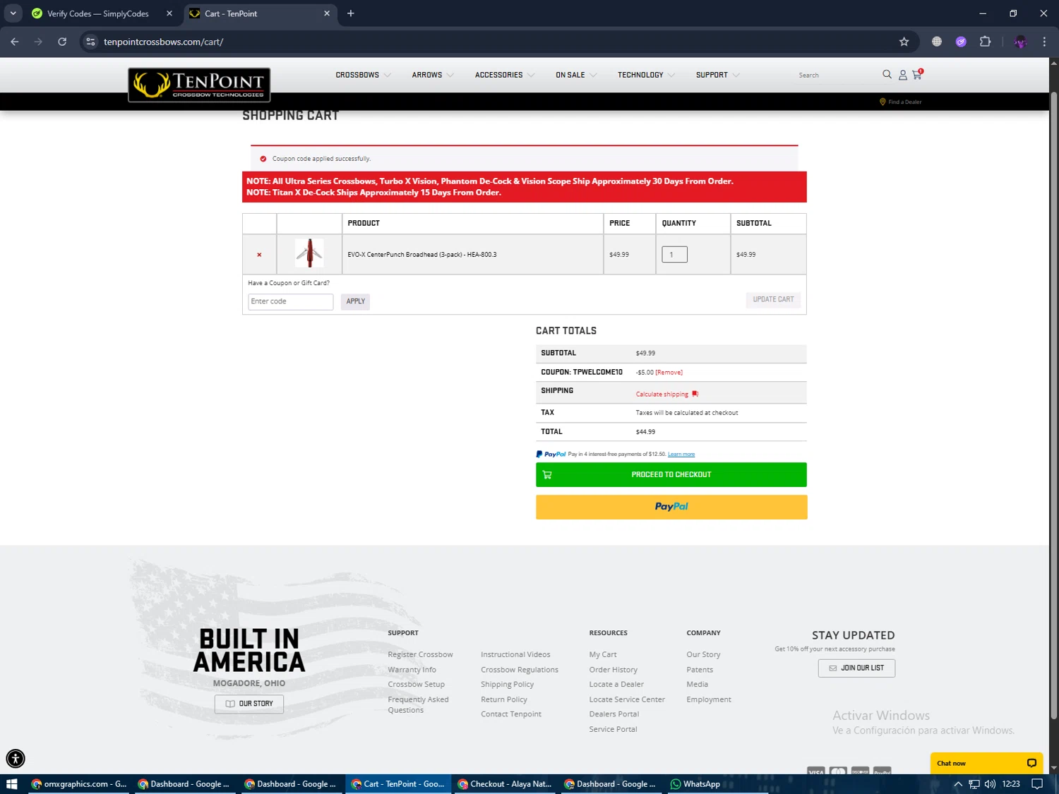Viewport: 1059px width, 794px height.
Task: Open Register Crossbow footer link
Action: [420, 655]
